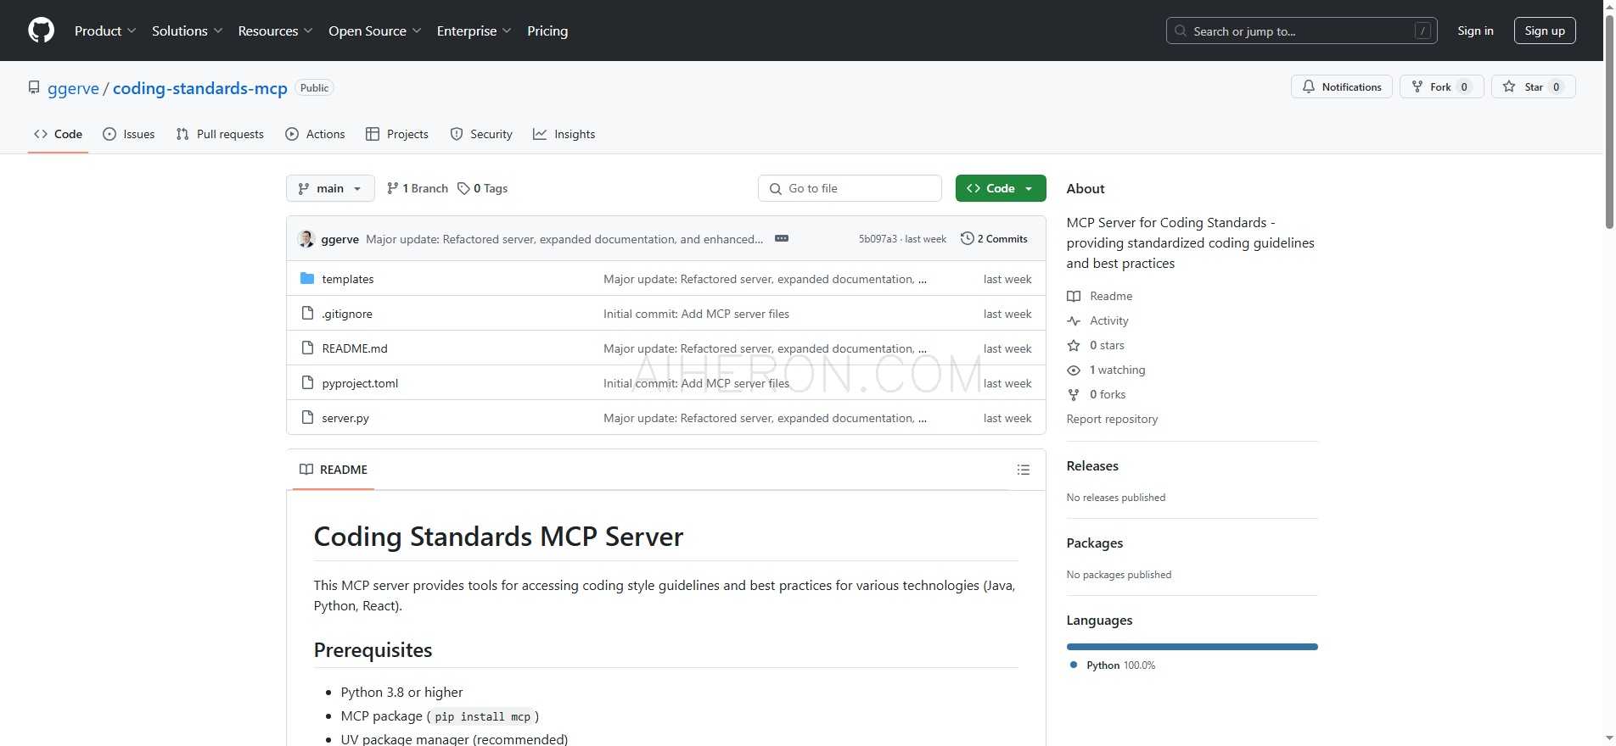Viewport: 1616px width, 746px height.
Task: Open the Packages section heading
Action: 1095,543
